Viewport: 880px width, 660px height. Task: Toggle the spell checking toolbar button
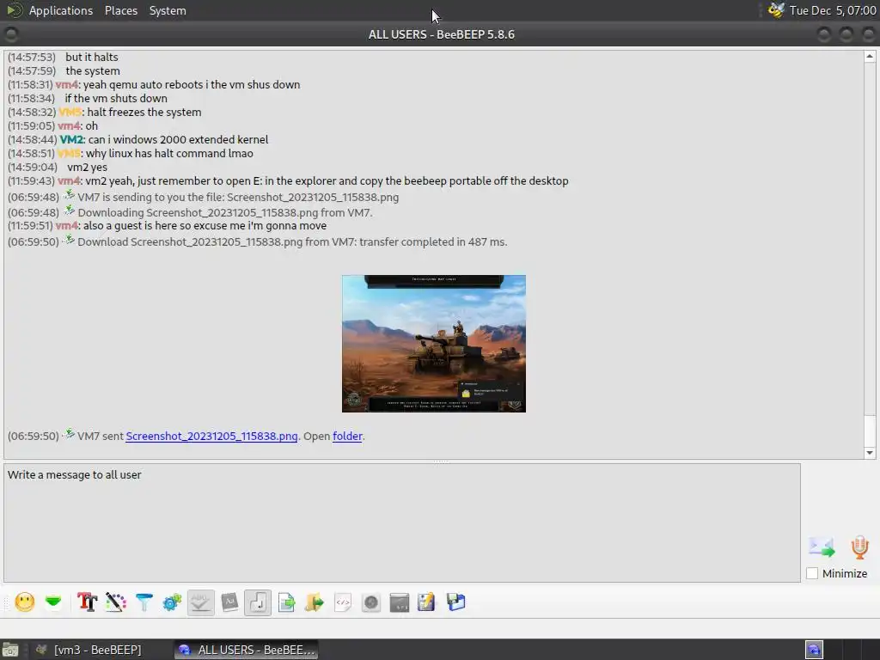tap(201, 602)
